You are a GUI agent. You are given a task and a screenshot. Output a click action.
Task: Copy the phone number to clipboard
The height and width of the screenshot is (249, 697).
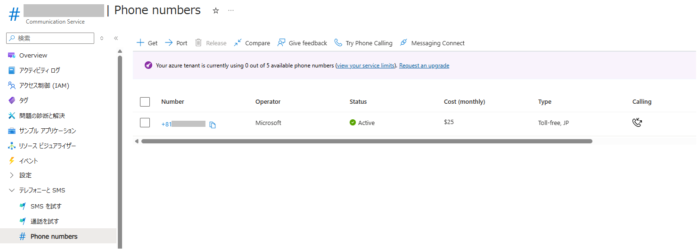(x=213, y=125)
